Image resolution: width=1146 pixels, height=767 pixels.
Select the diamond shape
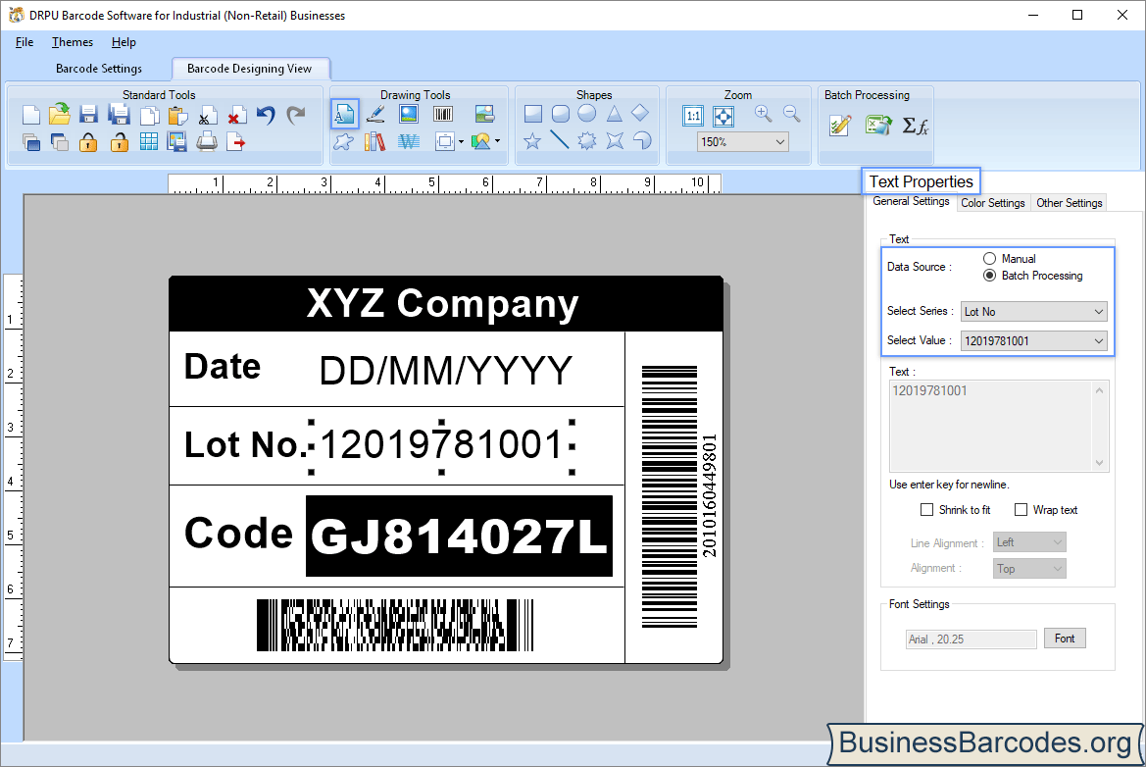[640, 113]
